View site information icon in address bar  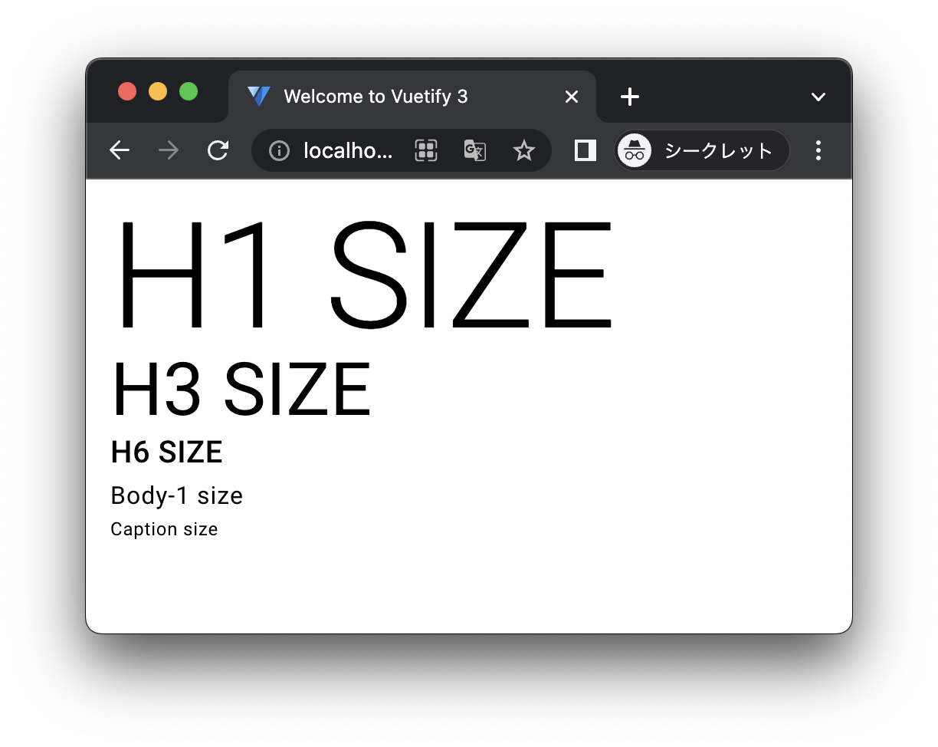(x=279, y=151)
